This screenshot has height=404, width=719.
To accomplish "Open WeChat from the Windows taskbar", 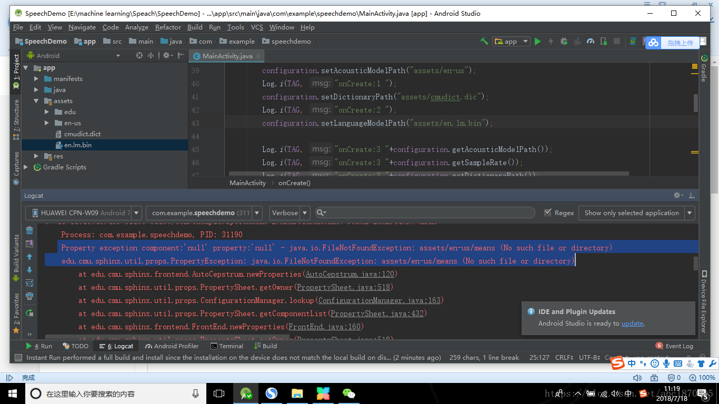I will click(x=348, y=393).
